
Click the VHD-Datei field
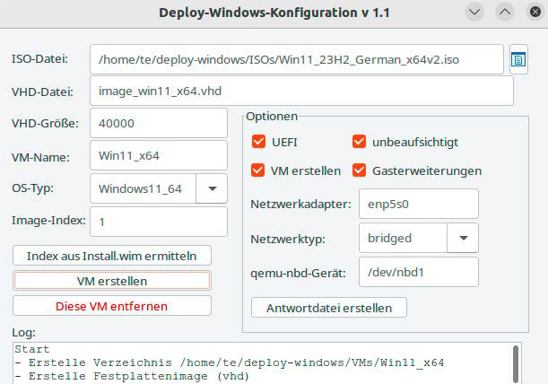[x=301, y=91]
